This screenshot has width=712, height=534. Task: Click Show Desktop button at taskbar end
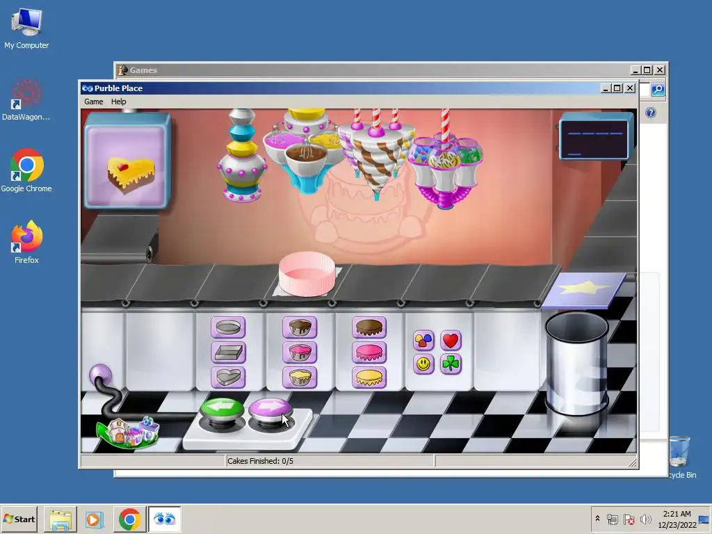coord(705,519)
